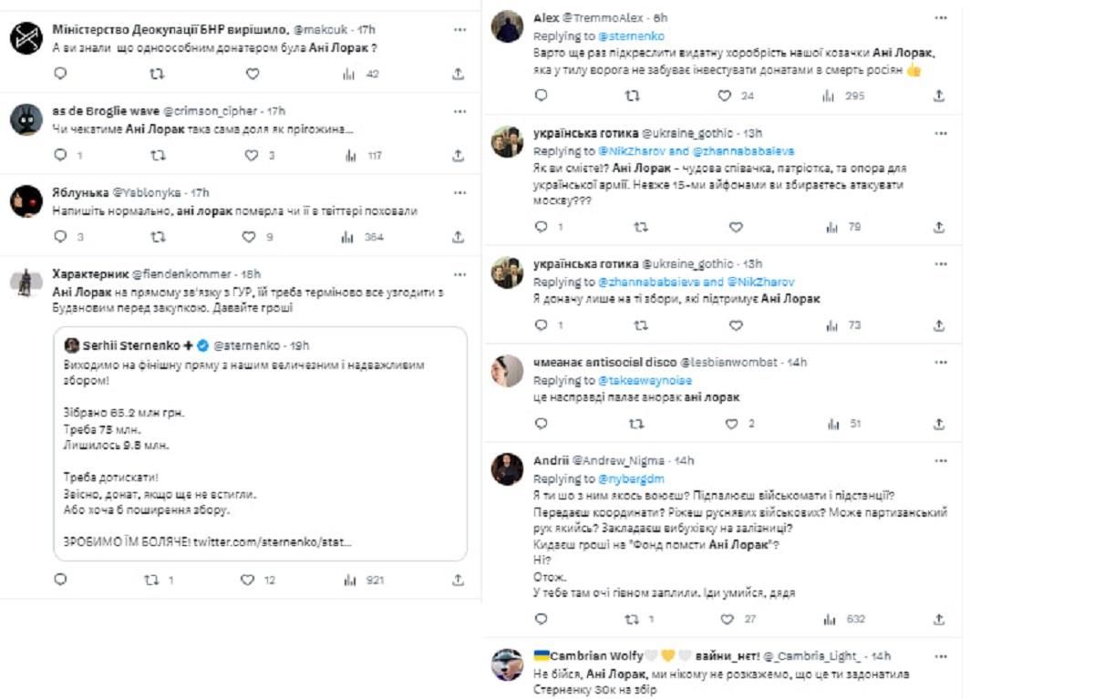Like Alex TremmoAlex's reply tweet
Screen dimensions: 1094x699
click(x=724, y=96)
